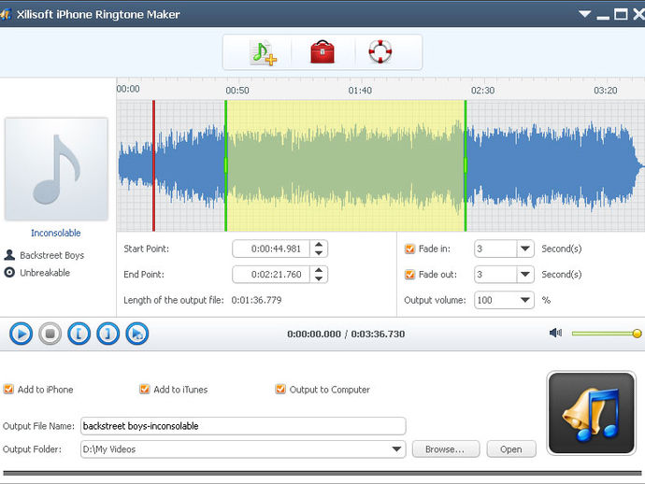Click the Unbreakable album text
This screenshot has width=645, height=484.
45,273
